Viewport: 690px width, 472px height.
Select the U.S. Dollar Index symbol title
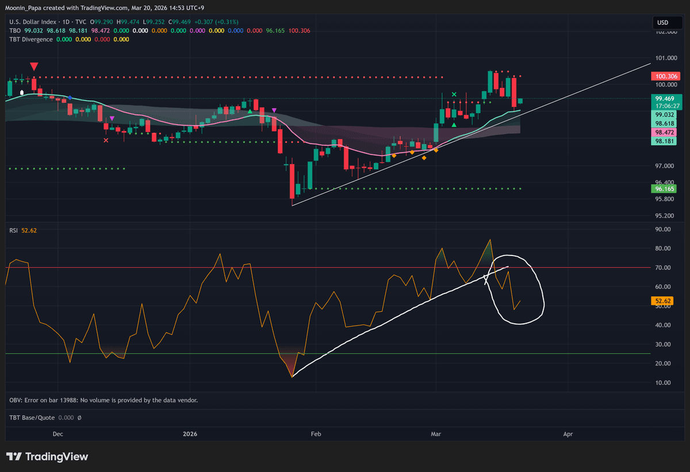(33, 22)
